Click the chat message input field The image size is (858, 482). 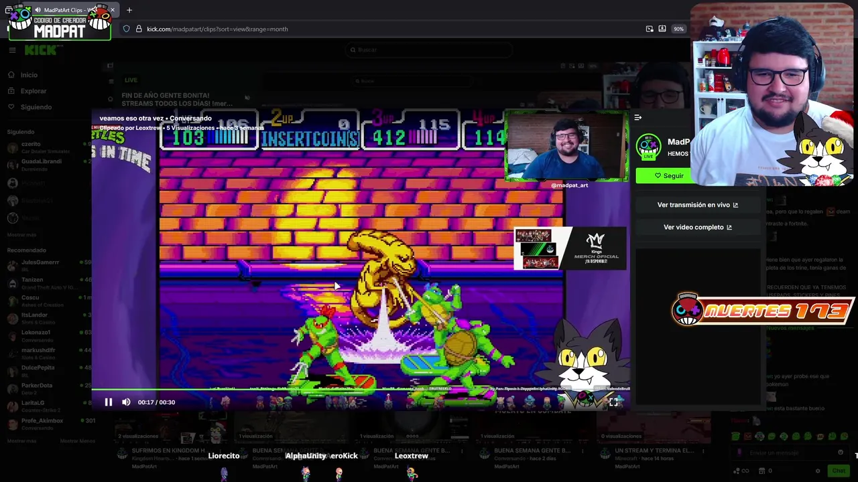[790, 453]
